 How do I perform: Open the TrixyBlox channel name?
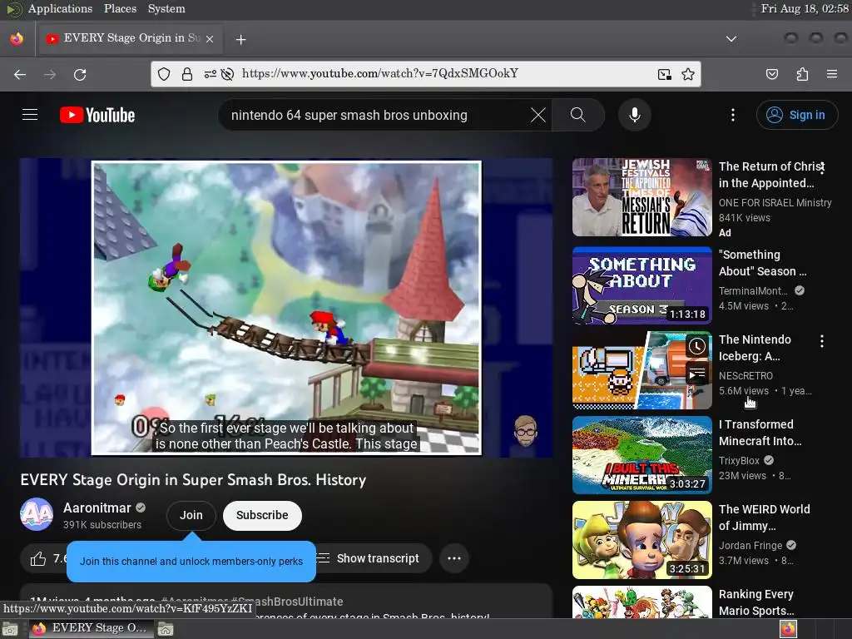coord(739,460)
